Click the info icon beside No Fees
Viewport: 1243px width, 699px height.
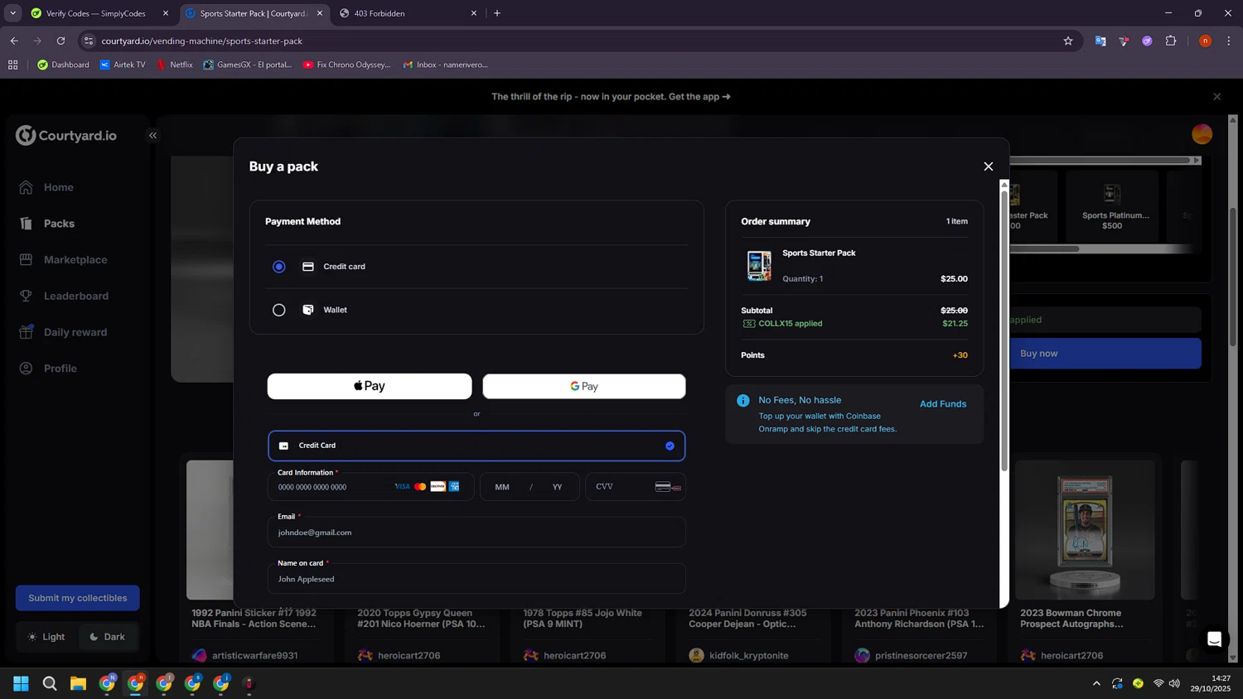[x=743, y=401]
